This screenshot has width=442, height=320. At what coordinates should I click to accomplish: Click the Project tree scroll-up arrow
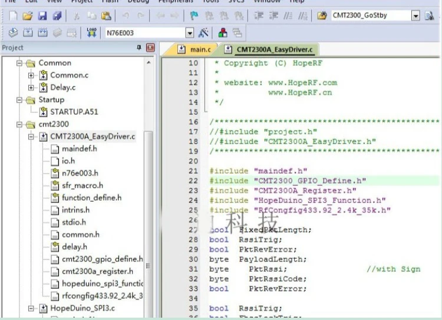point(149,62)
